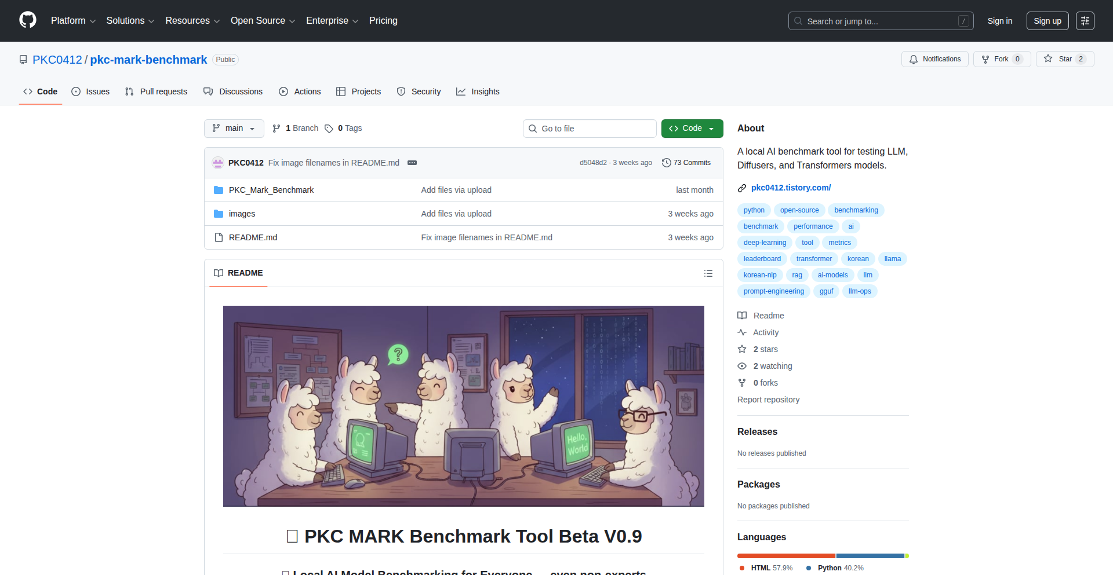
Task: Expand the Solutions menu
Action: tap(130, 21)
